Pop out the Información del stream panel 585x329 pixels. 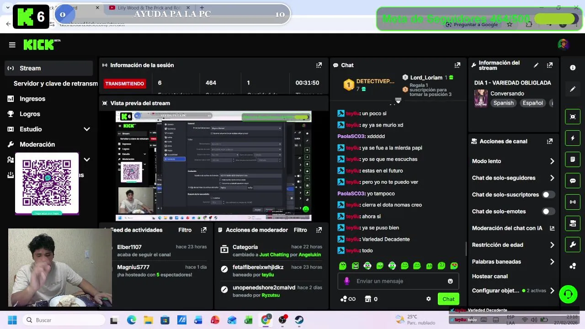550,65
